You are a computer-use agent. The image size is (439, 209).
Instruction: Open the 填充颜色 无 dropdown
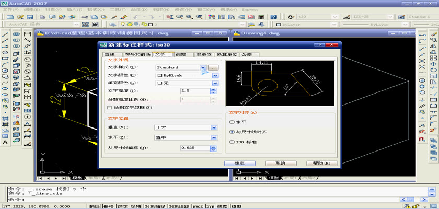pos(215,83)
